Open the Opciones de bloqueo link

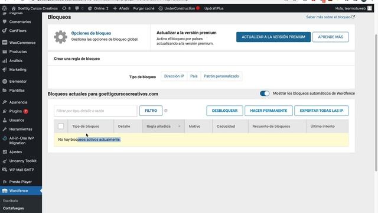coord(91,33)
